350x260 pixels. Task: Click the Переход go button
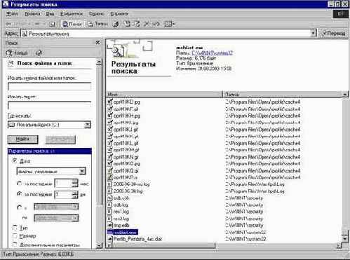point(334,34)
